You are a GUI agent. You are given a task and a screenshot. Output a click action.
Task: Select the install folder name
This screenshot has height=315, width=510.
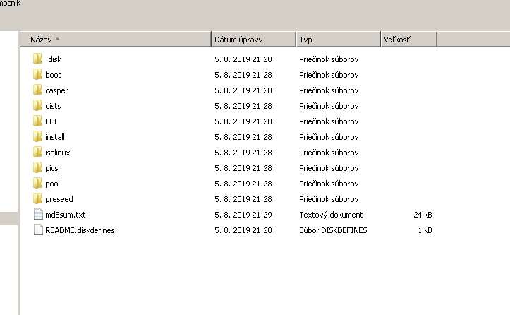point(55,137)
